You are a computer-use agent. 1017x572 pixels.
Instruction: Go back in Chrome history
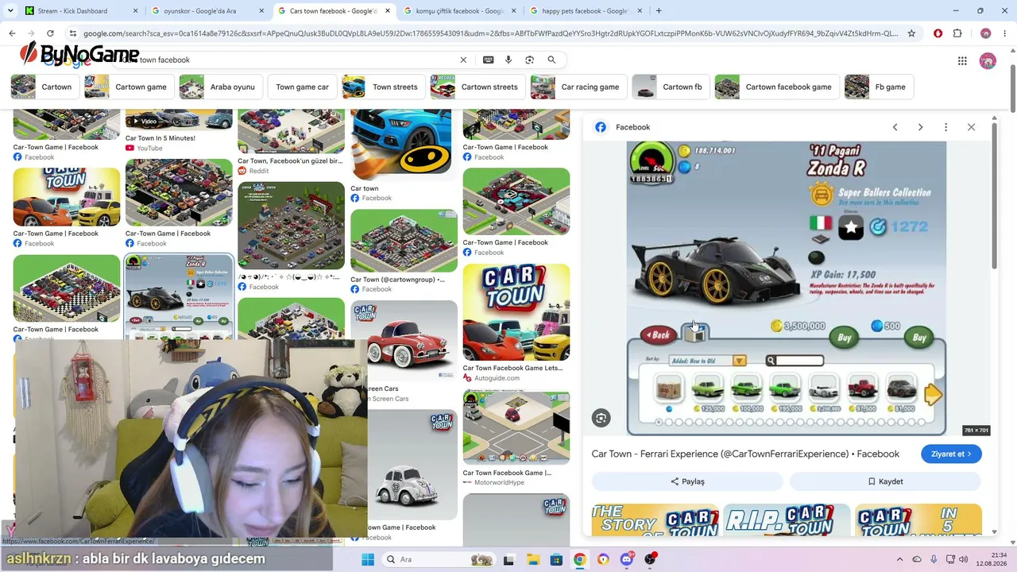point(12,33)
